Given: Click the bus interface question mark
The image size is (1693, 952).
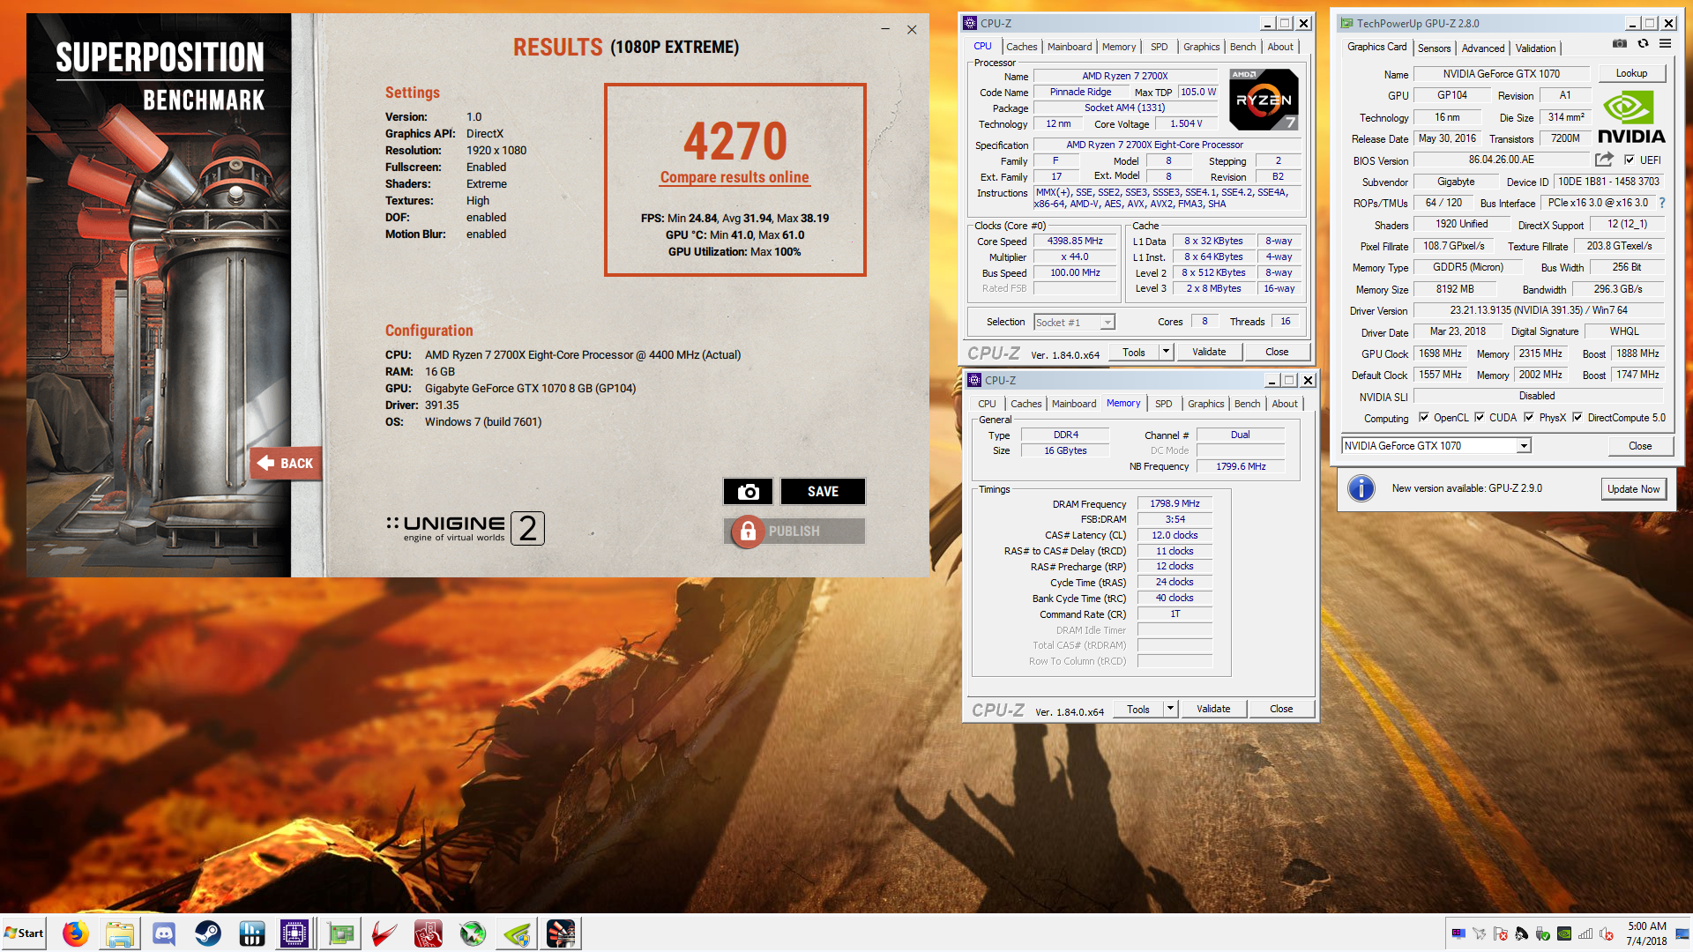Looking at the screenshot, I should point(1662,203).
